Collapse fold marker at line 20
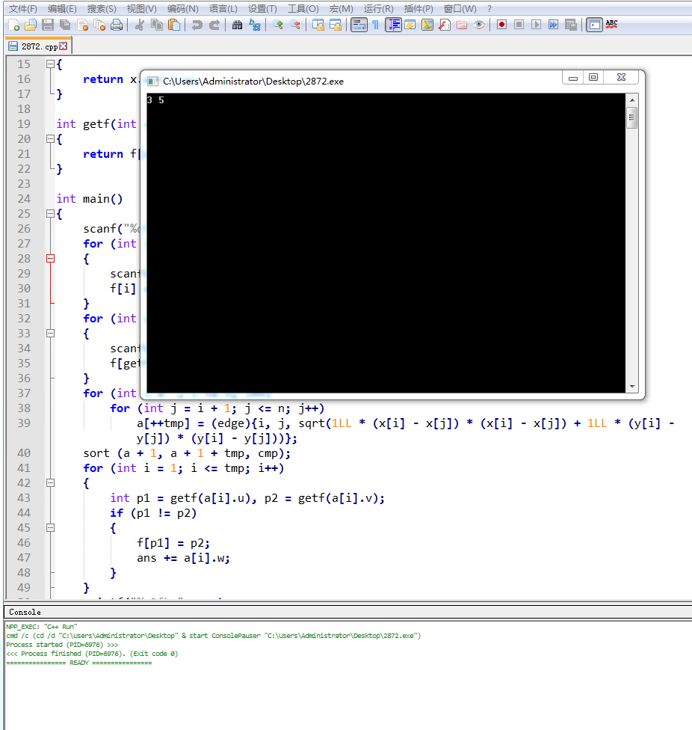This screenshot has width=692, height=730. pos(50,138)
